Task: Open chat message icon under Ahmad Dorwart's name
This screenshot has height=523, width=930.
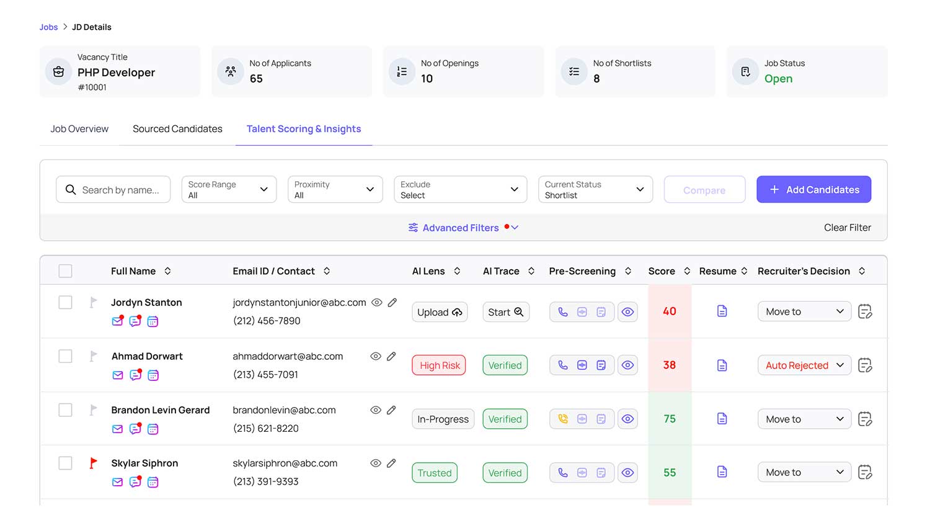Action: [x=135, y=375]
